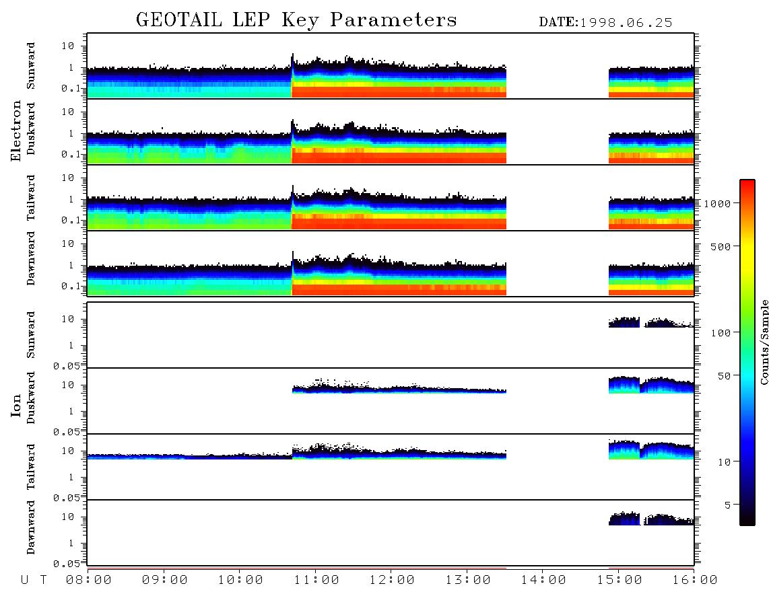769x592 pixels.
Task: Click Ion Sunward data near 15:00
Action: [624, 322]
